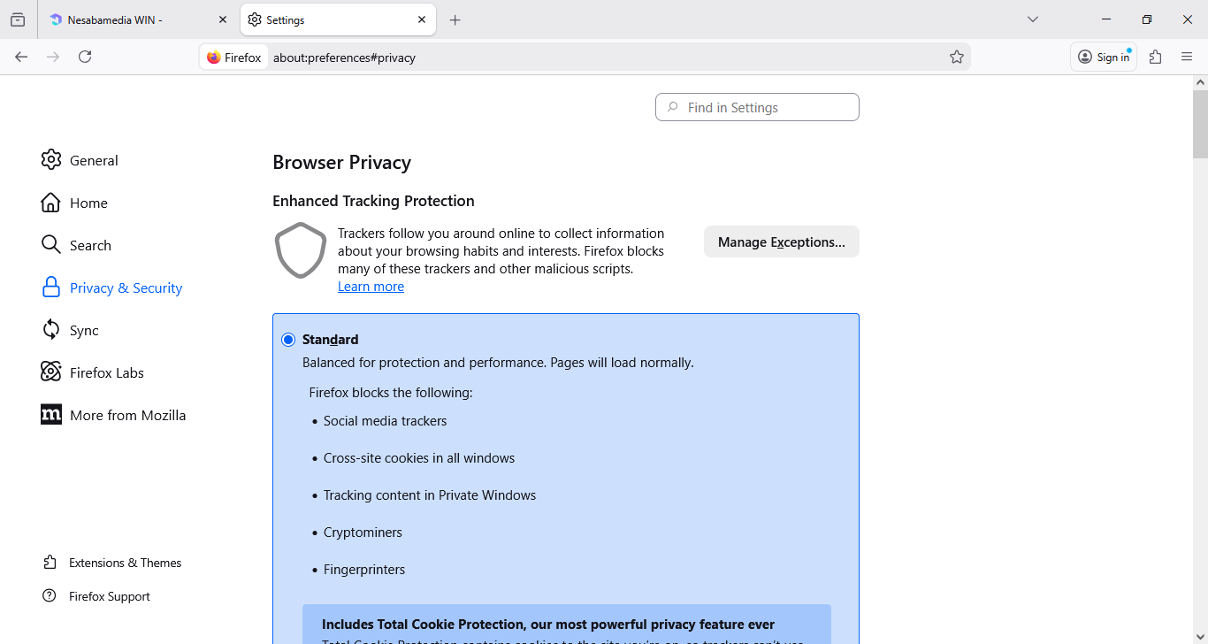The width and height of the screenshot is (1208, 644).
Task: Select the Standard tracking protection radio
Action: coord(288,340)
